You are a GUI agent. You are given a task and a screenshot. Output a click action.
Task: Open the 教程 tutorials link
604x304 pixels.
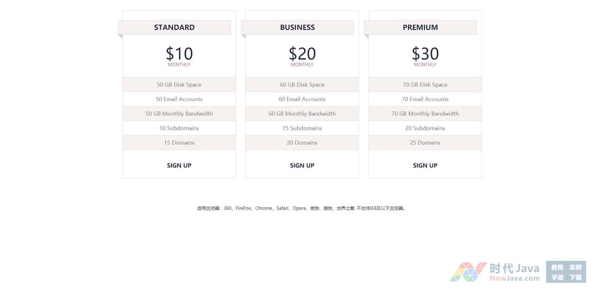pos(557,267)
